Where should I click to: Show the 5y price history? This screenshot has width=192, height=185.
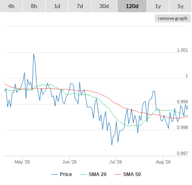click(x=181, y=6)
